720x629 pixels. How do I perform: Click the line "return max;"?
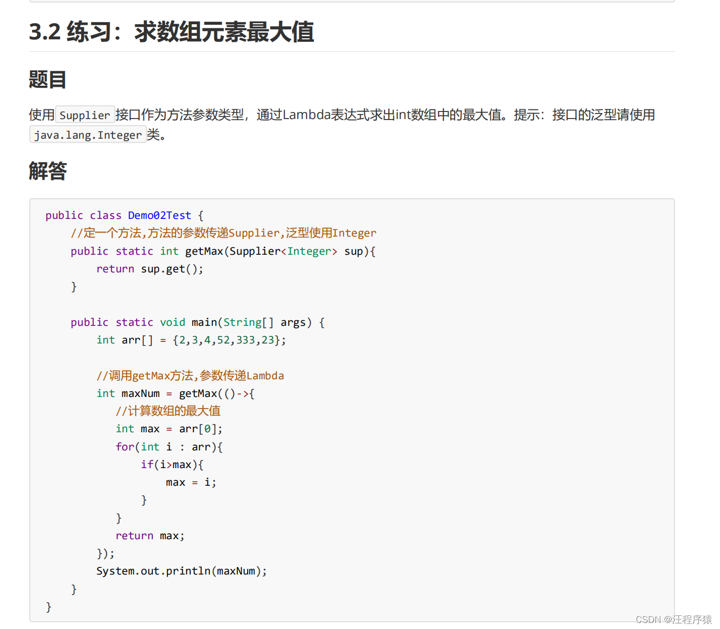[150, 536]
